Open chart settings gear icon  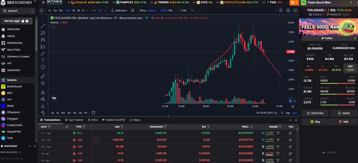pyautogui.click(x=288, y=10)
